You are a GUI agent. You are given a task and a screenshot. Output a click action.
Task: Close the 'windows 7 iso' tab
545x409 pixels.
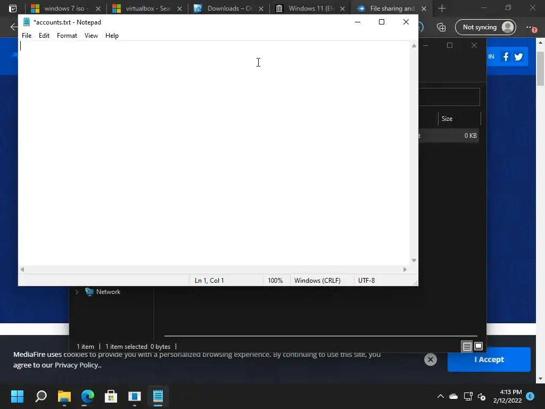tap(98, 9)
